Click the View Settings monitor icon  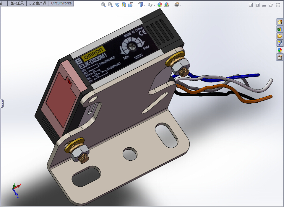[x=176, y=5]
